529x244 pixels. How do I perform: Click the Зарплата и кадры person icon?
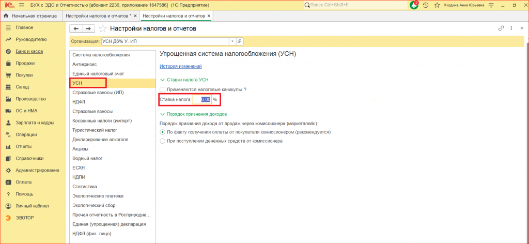point(8,123)
